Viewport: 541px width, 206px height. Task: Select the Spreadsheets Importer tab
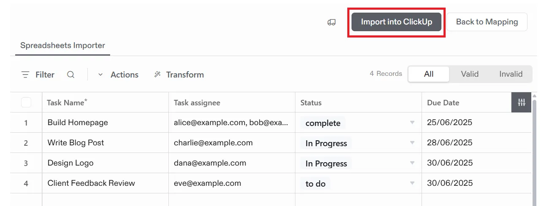point(62,45)
